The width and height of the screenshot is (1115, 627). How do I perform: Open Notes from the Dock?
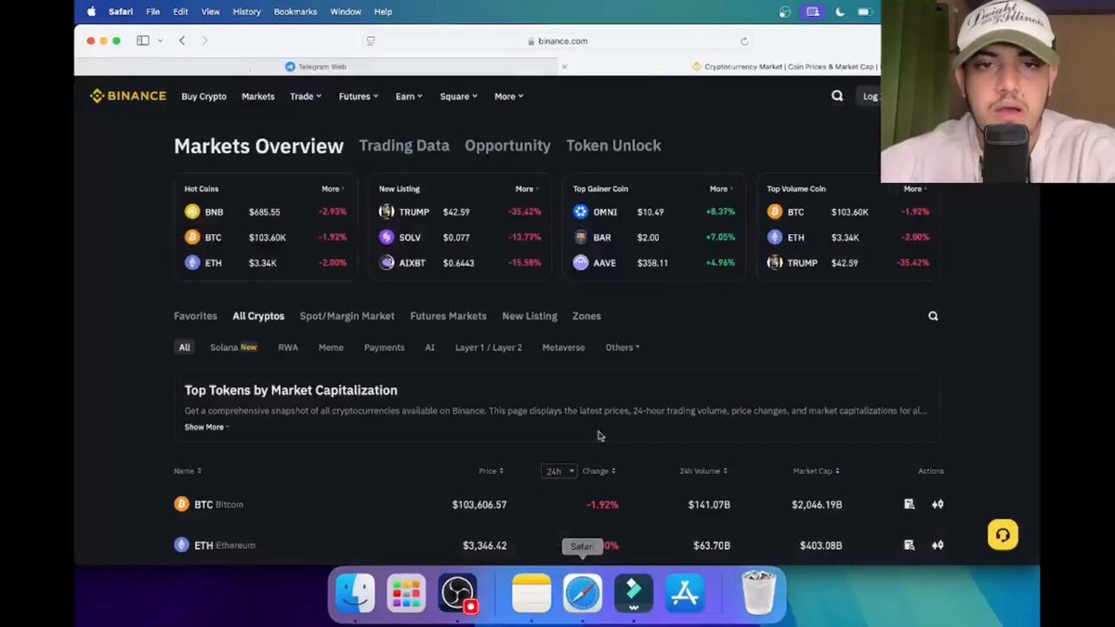[531, 594]
